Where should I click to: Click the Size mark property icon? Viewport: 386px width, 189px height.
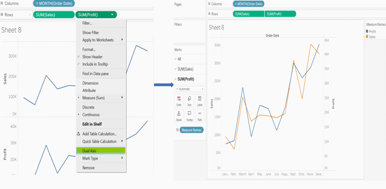click(x=189, y=99)
